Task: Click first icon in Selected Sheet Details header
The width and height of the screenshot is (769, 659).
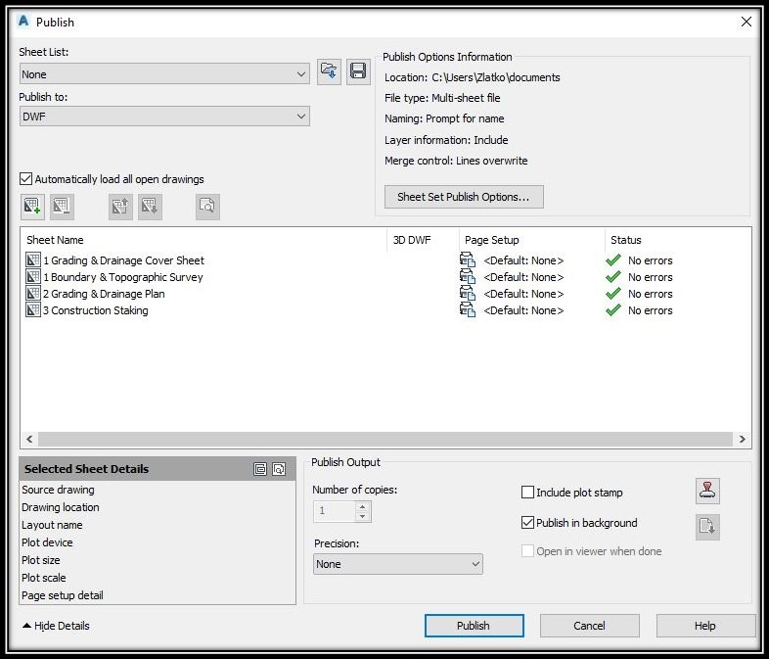Action: tap(260, 469)
